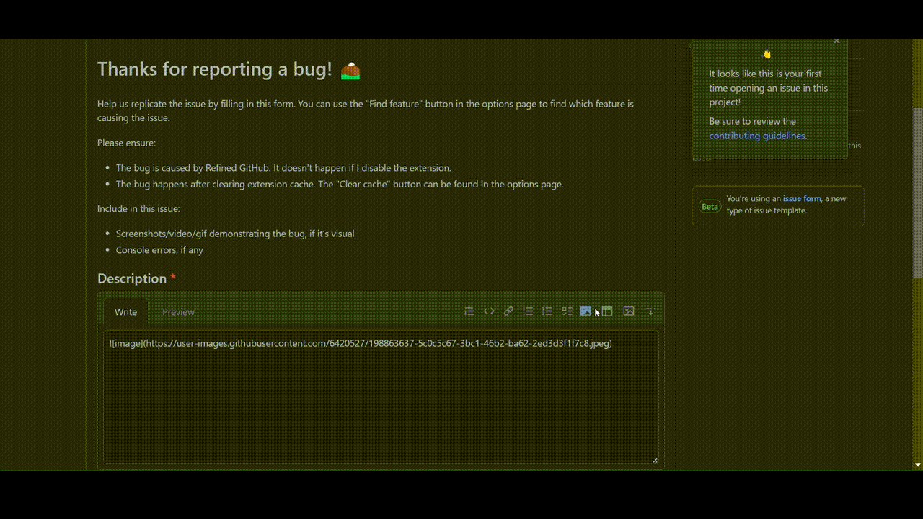The image size is (923, 519).
Task: Switch to the Preview tab
Action: click(x=178, y=311)
